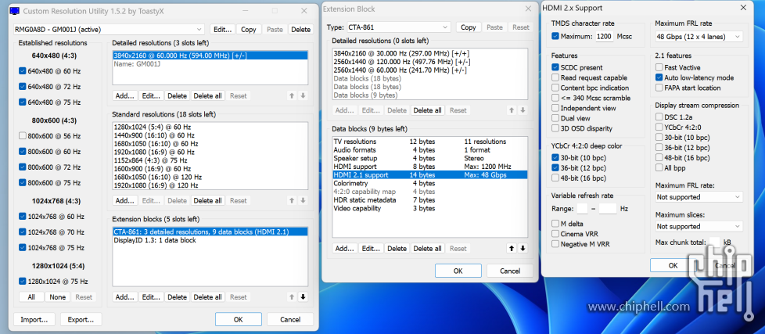Select CTA-861 extension block entry
The image size is (765, 334).
[210, 232]
